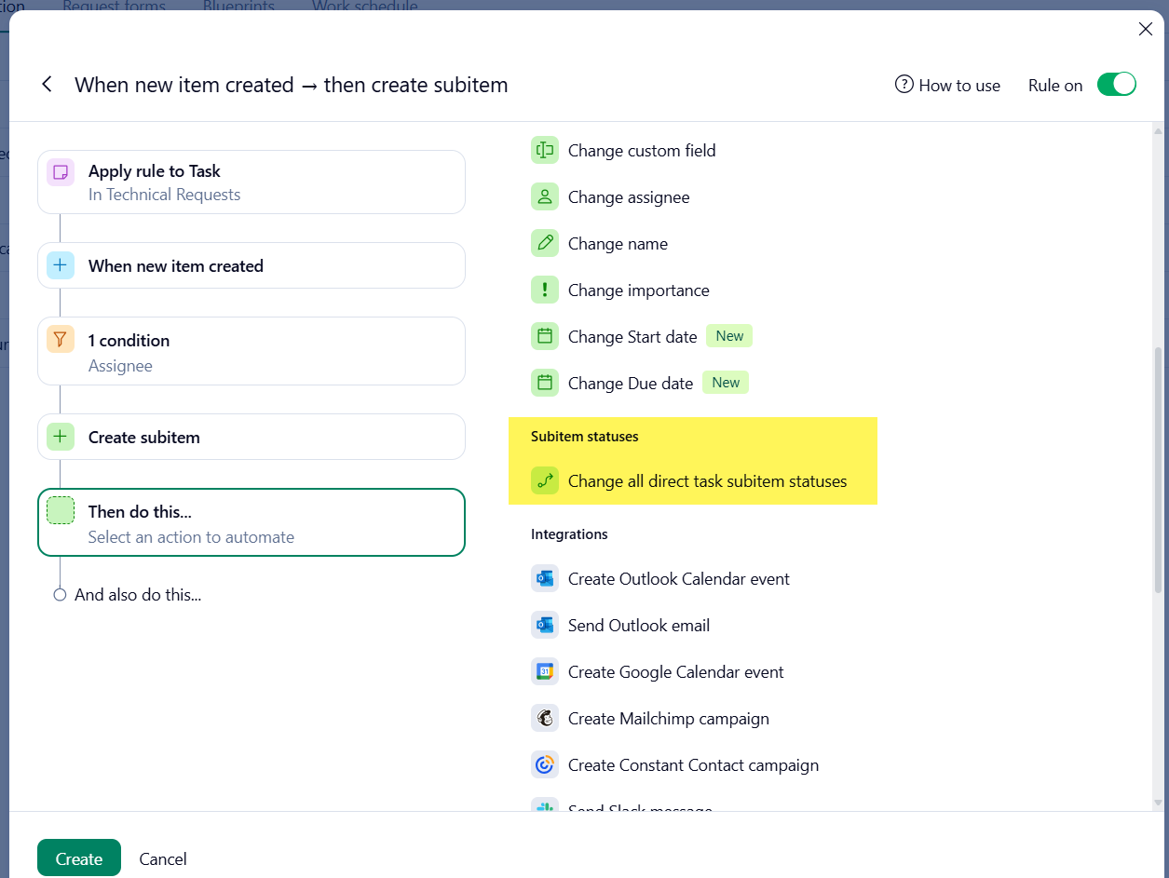This screenshot has width=1169, height=878.
Task: Pick the Send Outlook email icon
Action: pos(545,625)
